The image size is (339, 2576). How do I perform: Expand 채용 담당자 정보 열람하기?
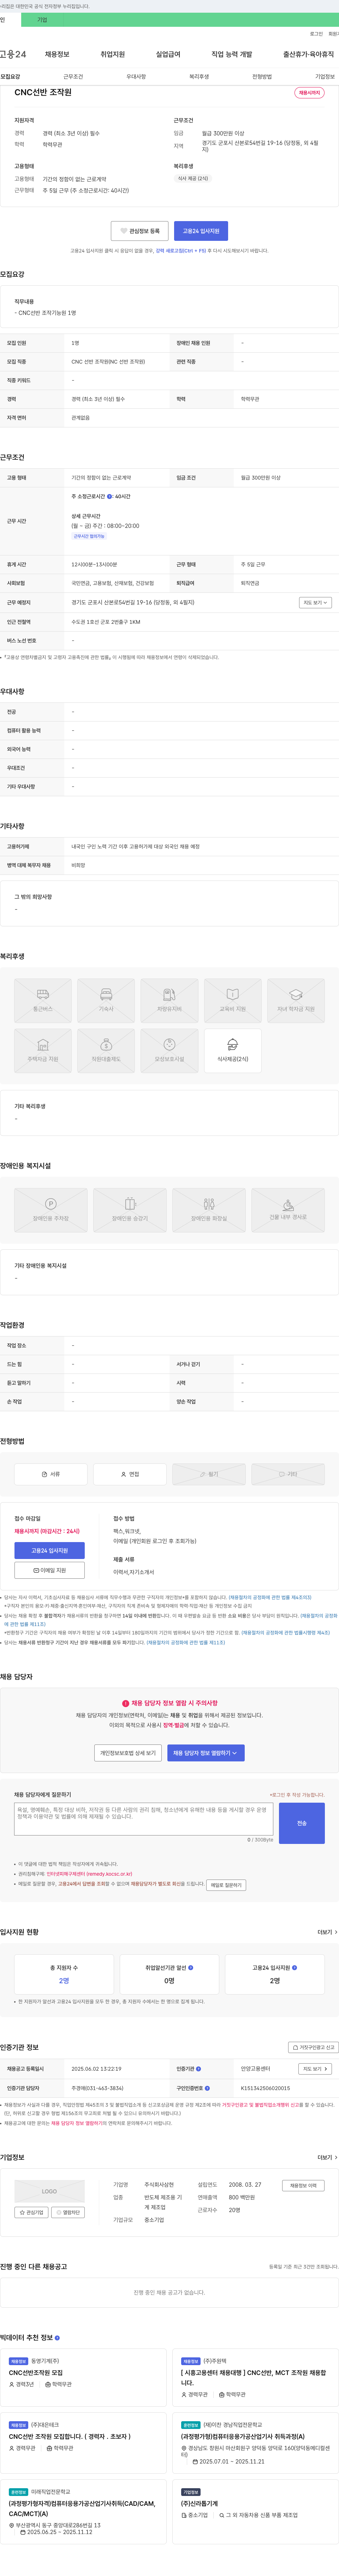click(x=205, y=1753)
